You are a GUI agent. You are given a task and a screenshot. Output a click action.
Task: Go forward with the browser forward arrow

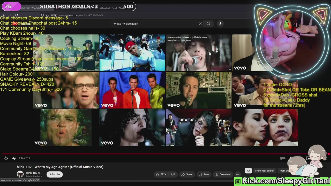coord(10,15)
